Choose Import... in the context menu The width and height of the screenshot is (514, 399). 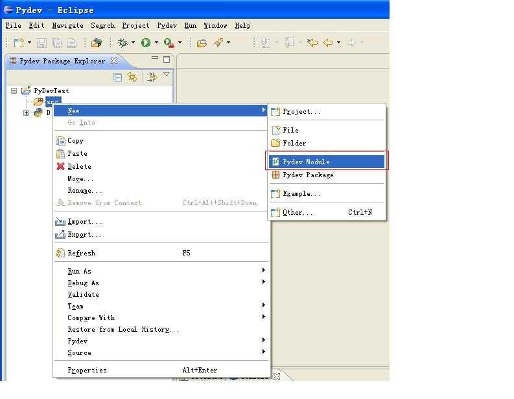[x=161, y=222]
